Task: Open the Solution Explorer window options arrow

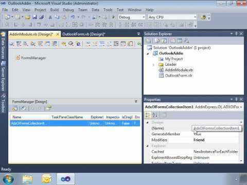Action: pyautogui.click(x=232, y=34)
